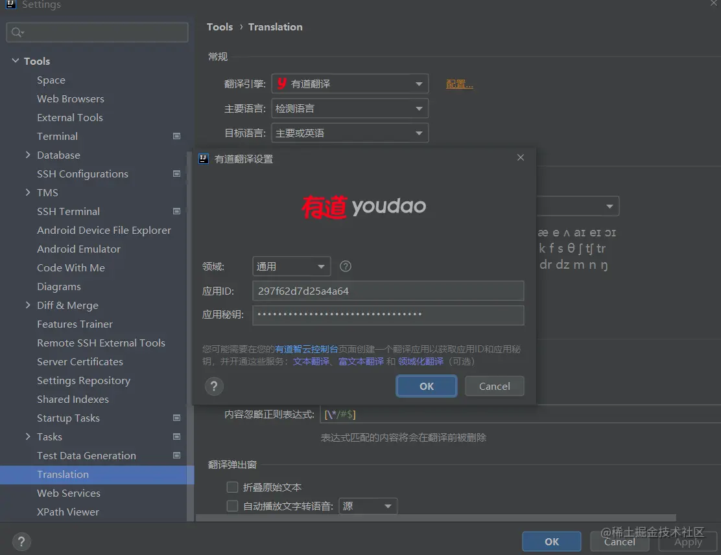Image resolution: width=721 pixels, height=555 pixels.
Task: Select Remote SSH External Tools
Action: point(100,343)
